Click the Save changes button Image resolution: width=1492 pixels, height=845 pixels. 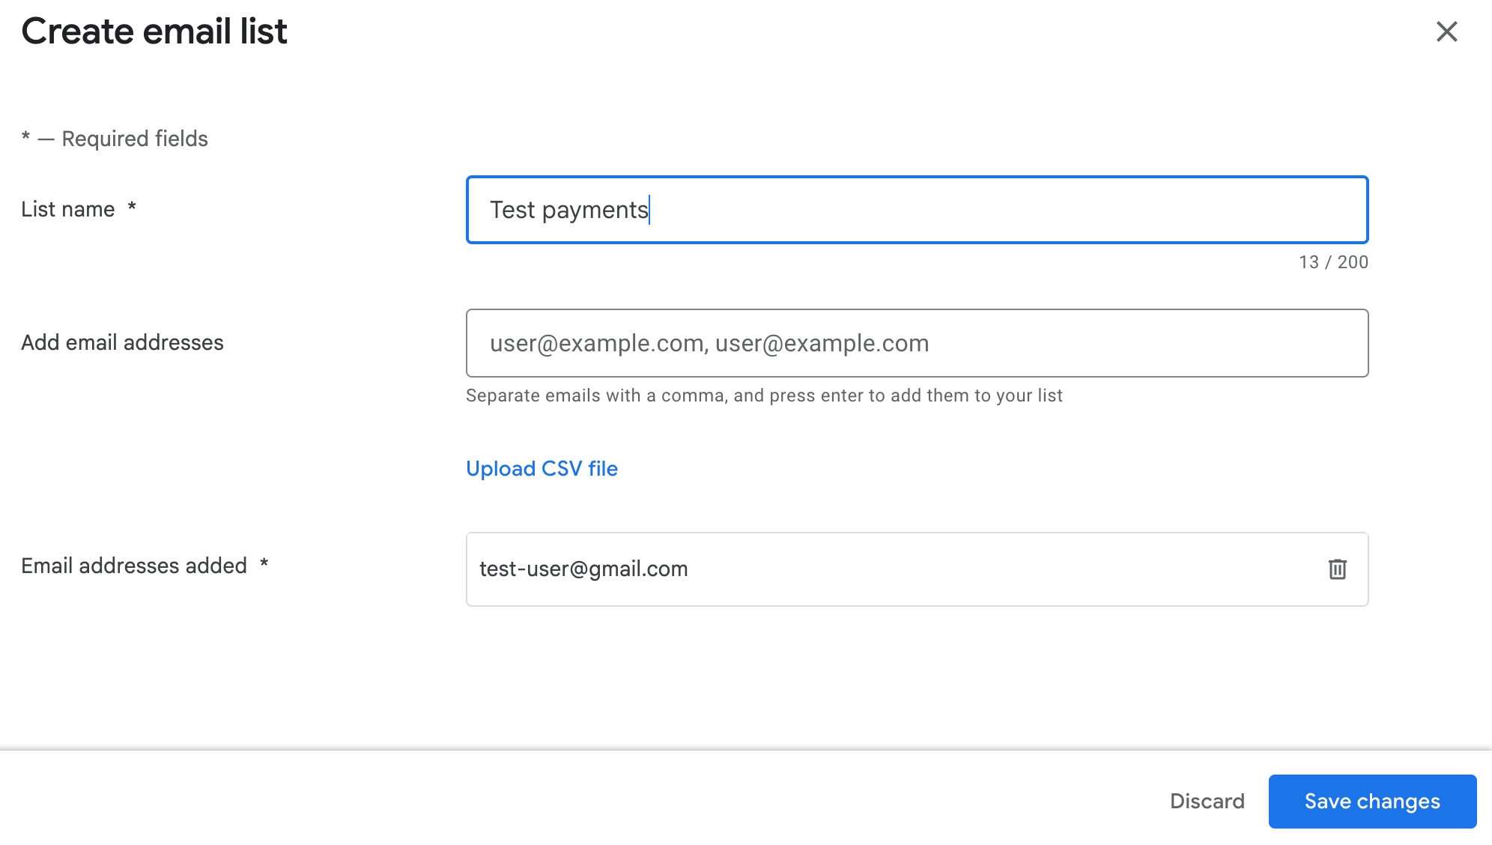(1372, 802)
